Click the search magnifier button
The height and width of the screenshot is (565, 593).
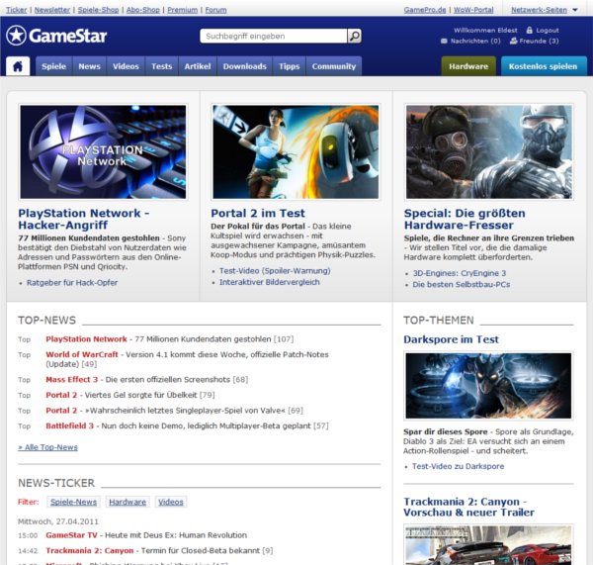[355, 36]
